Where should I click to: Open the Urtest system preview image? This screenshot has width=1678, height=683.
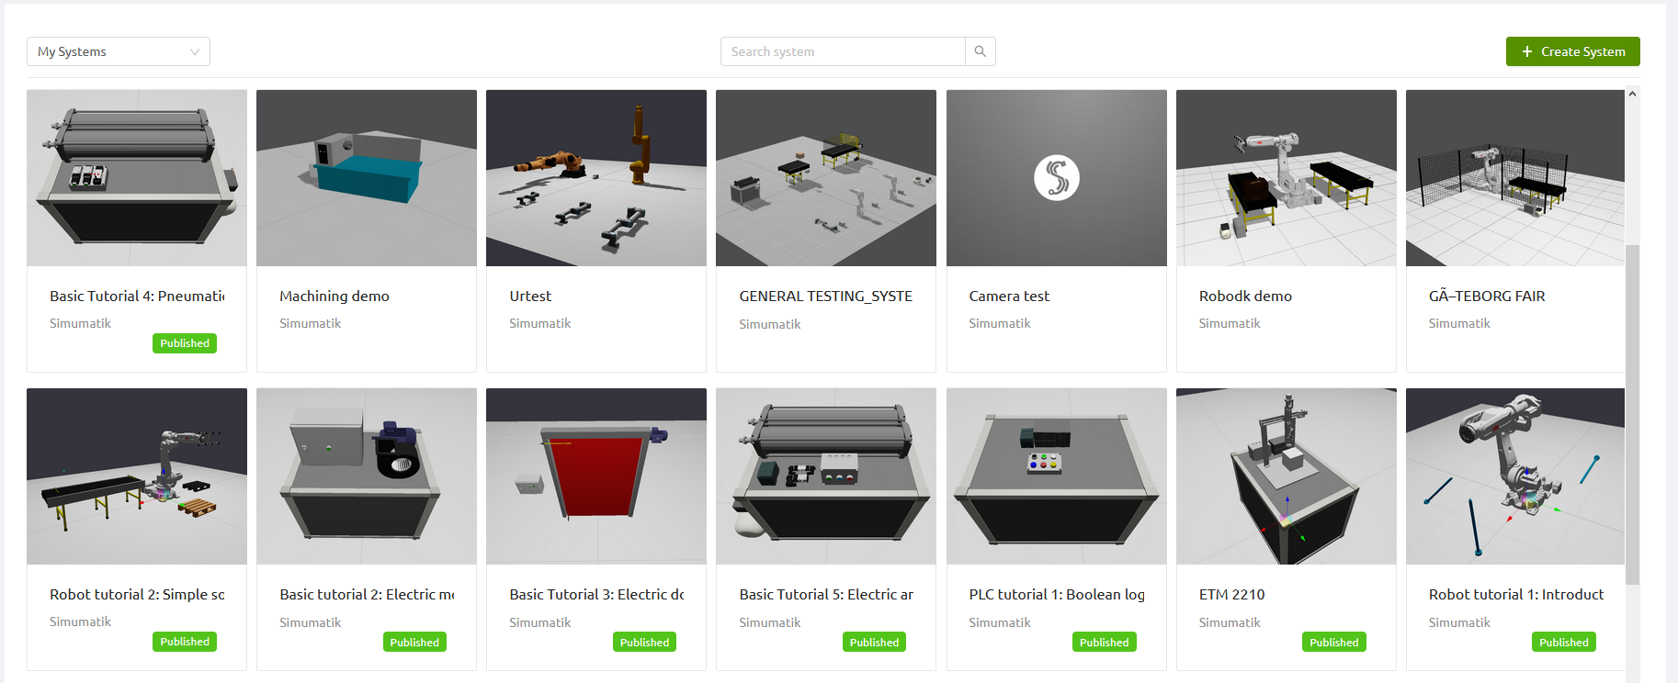[x=595, y=178]
